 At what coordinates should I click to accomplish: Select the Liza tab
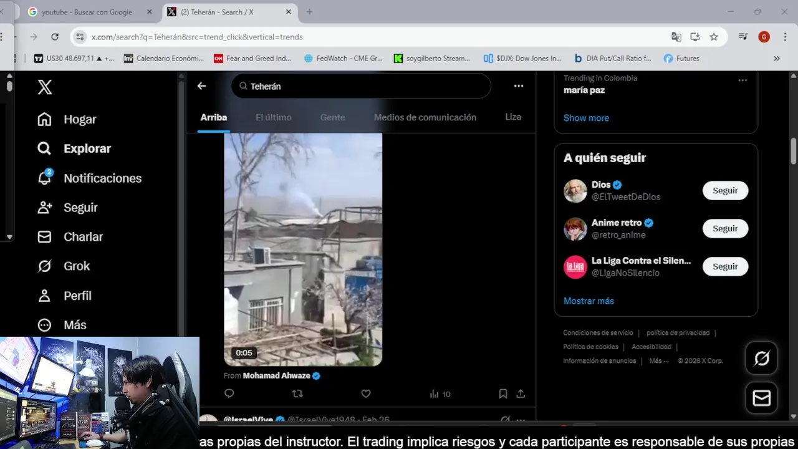pyautogui.click(x=513, y=117)
